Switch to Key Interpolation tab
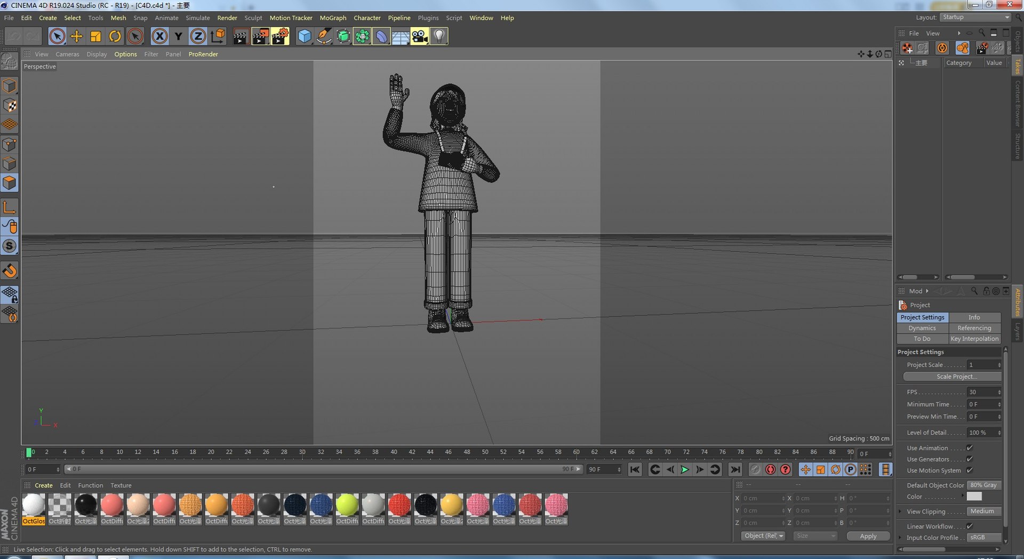The width and height of the screenshot is (1024, 559). [x=974, y=339]
